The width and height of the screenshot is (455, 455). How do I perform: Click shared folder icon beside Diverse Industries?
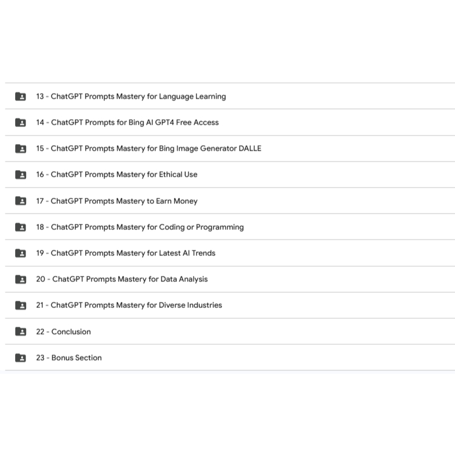[x=21, y=305]
